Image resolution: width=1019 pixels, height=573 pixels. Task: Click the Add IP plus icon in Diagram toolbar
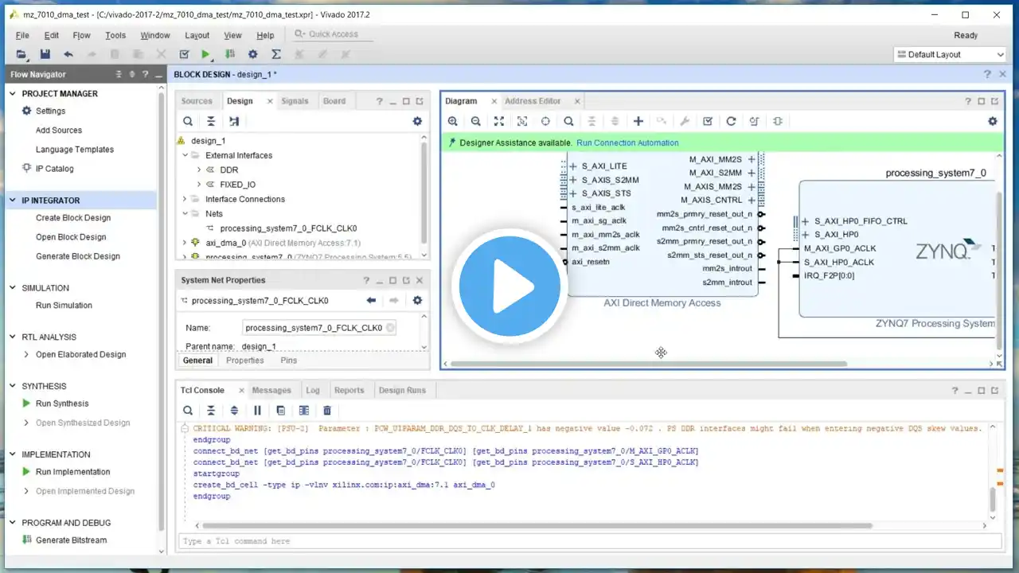(x=638, y=121)
